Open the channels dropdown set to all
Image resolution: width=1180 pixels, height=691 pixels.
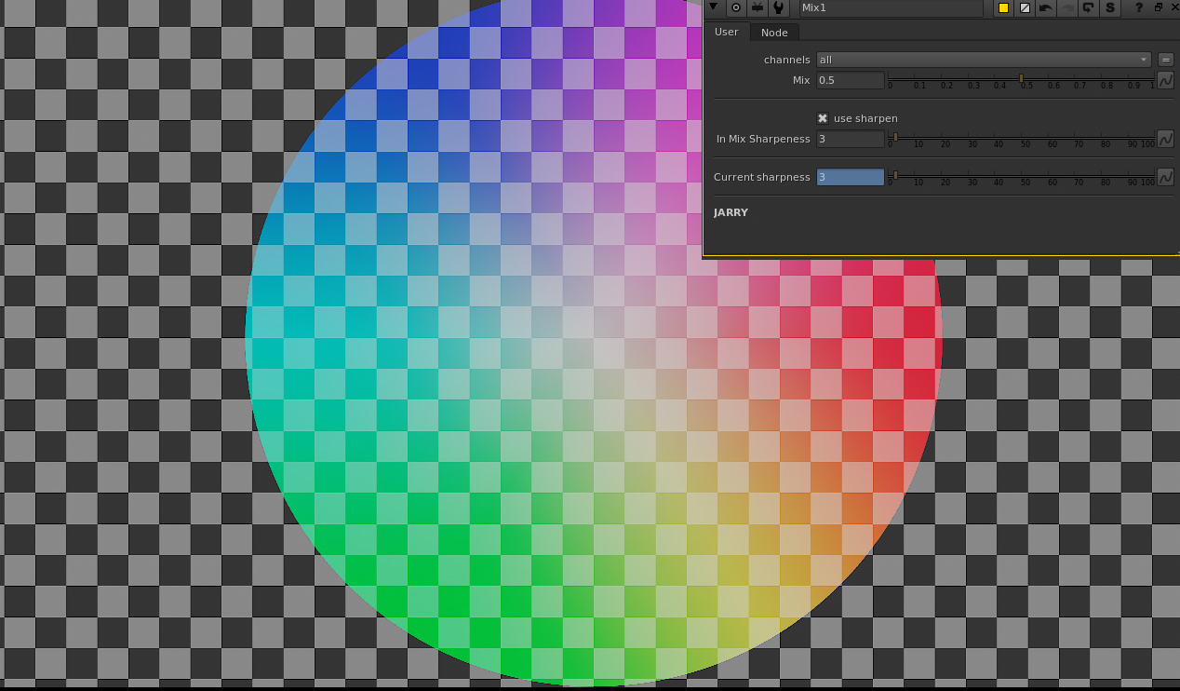coord(983,60)
